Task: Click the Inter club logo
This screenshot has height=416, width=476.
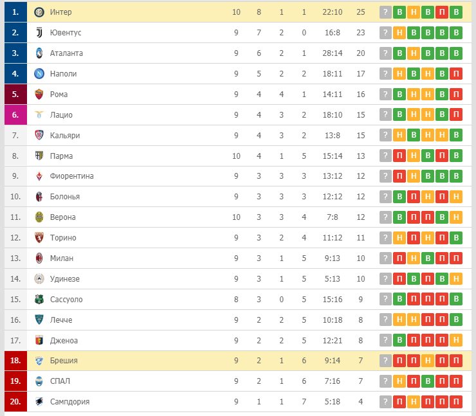Action: click(x=39, y=12)
